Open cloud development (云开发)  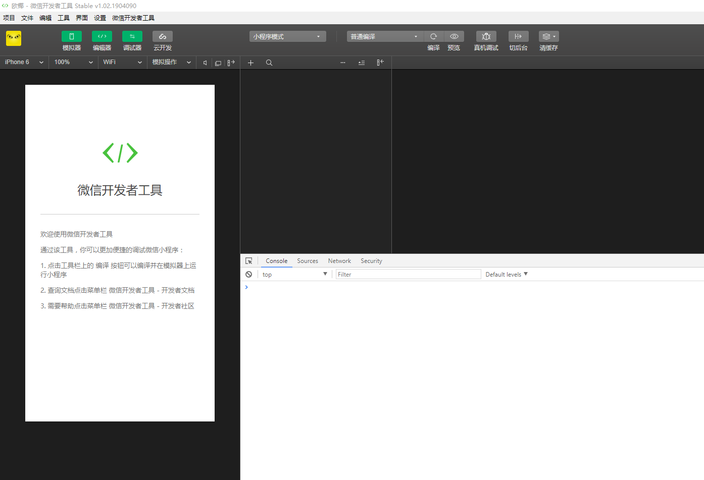163,36
